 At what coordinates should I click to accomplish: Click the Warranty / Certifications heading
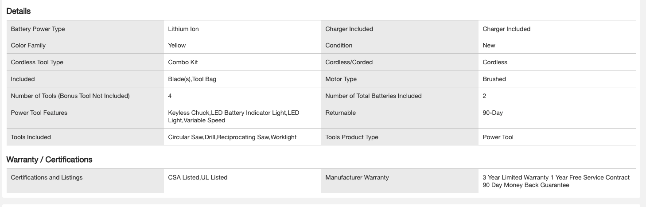[49, 160]
